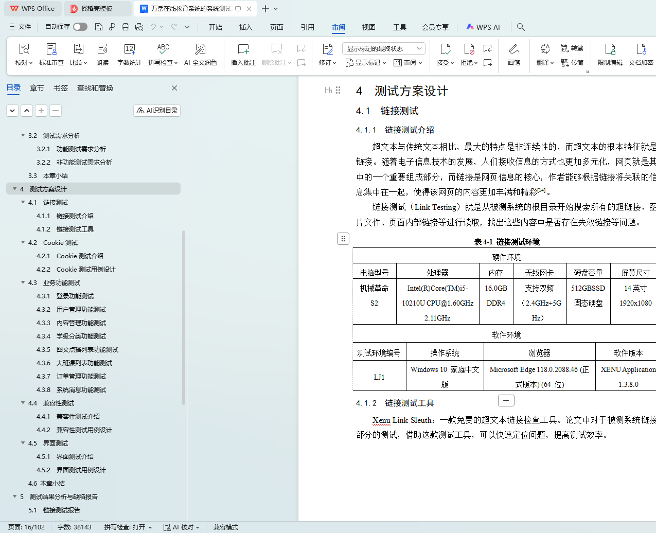The height and width of the screenshot is (533, 656).
Task: Switch to the 插入 ribbon tab
Action: 245,27
